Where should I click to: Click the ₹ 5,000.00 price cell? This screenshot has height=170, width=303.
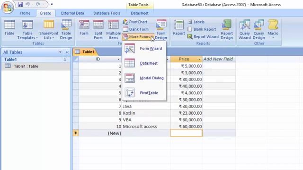click(186, 66)
